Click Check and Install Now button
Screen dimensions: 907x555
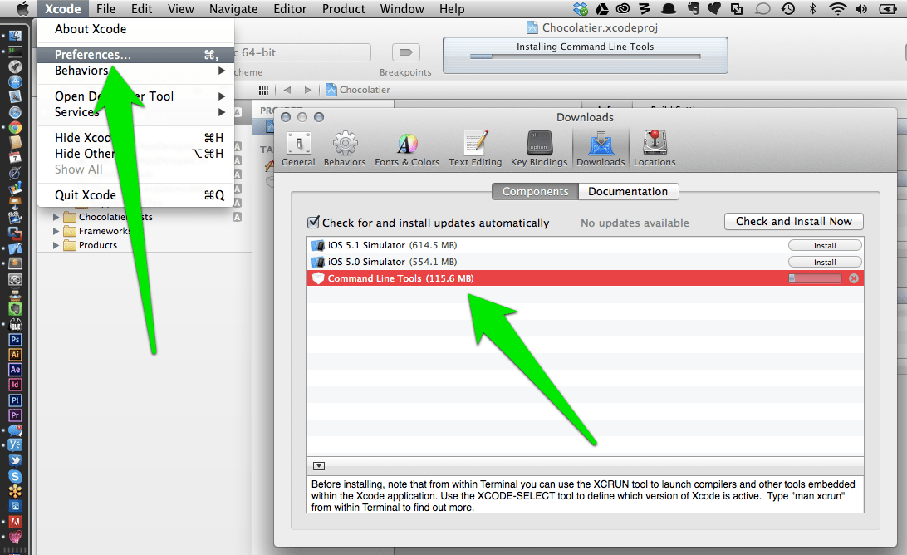(794, 222)
